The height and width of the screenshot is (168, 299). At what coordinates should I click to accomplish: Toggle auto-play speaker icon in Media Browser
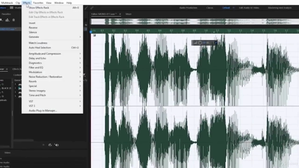(57, 145)
